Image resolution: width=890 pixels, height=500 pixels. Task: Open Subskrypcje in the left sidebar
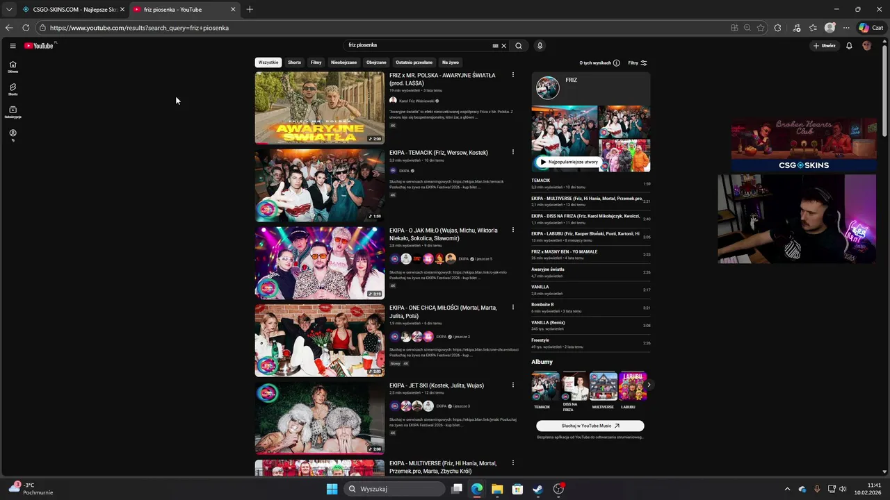point(13,112)
